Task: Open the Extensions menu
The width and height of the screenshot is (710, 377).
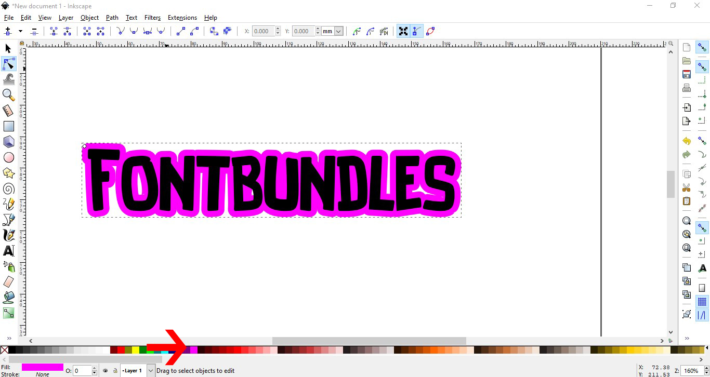Action: click(x=182, y=18)
